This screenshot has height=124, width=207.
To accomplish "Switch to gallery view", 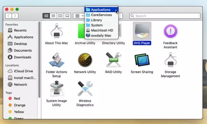I will 67,16.
